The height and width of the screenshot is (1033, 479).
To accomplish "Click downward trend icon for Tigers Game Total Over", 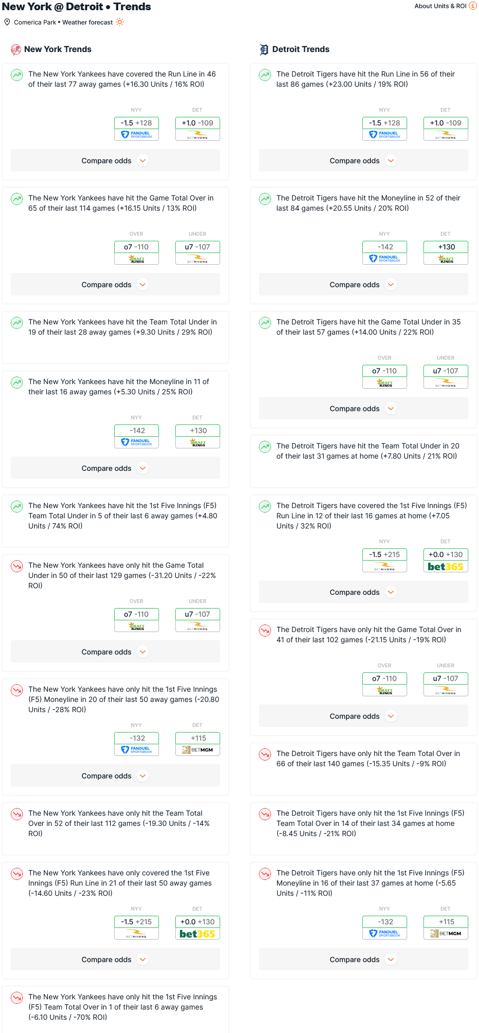I will tap(265, 631).
